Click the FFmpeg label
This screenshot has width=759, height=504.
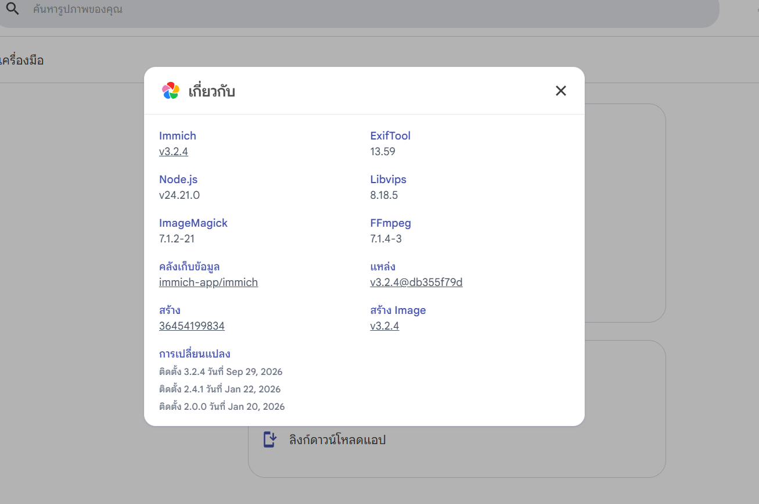391,223
